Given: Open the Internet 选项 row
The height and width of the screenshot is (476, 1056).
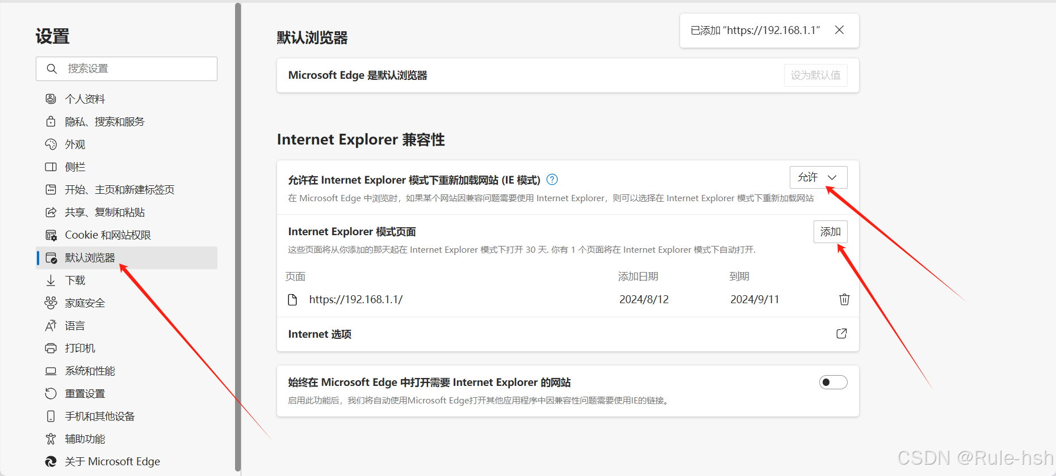Looking at the screenshot, I should click(568, 334).
